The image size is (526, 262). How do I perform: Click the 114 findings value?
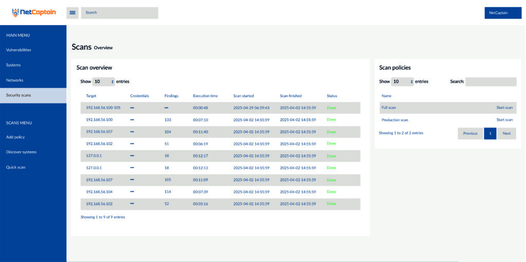click(168, 192)
